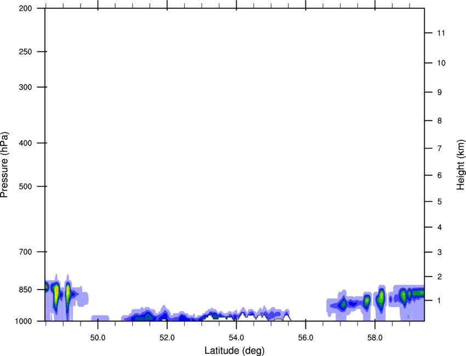Click the 56.0 latitude tick label
Viewport: 466px width, 356px height.
click(x=305, y=338)
